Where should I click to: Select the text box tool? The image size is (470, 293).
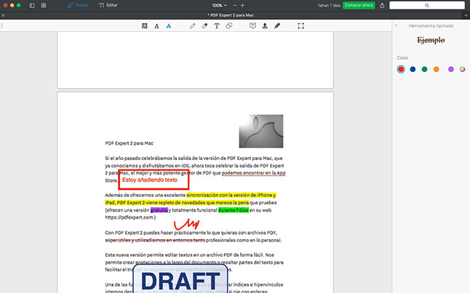point(216,25)
